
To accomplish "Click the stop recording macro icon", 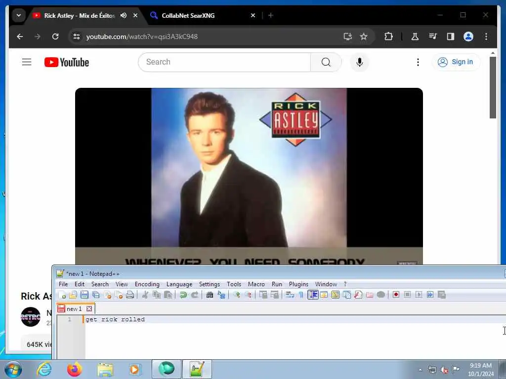I will pos(407,295).
